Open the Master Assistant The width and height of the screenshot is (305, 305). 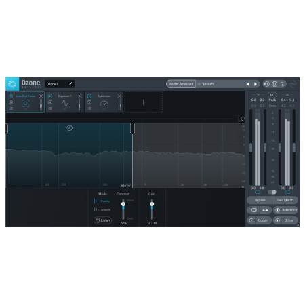(181, 84)
